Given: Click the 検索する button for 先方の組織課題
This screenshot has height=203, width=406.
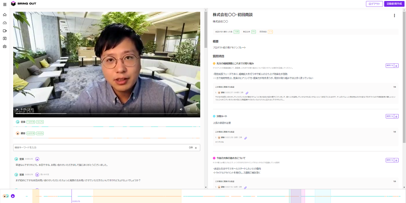Looking at the screenshot, I should coord(390,66).
